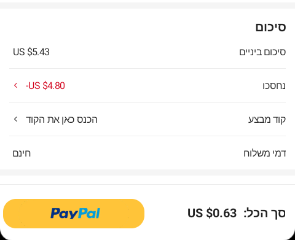The image size is (295, 240).
Task: Click the gray band above the summary
Action: tap(147, 6)
